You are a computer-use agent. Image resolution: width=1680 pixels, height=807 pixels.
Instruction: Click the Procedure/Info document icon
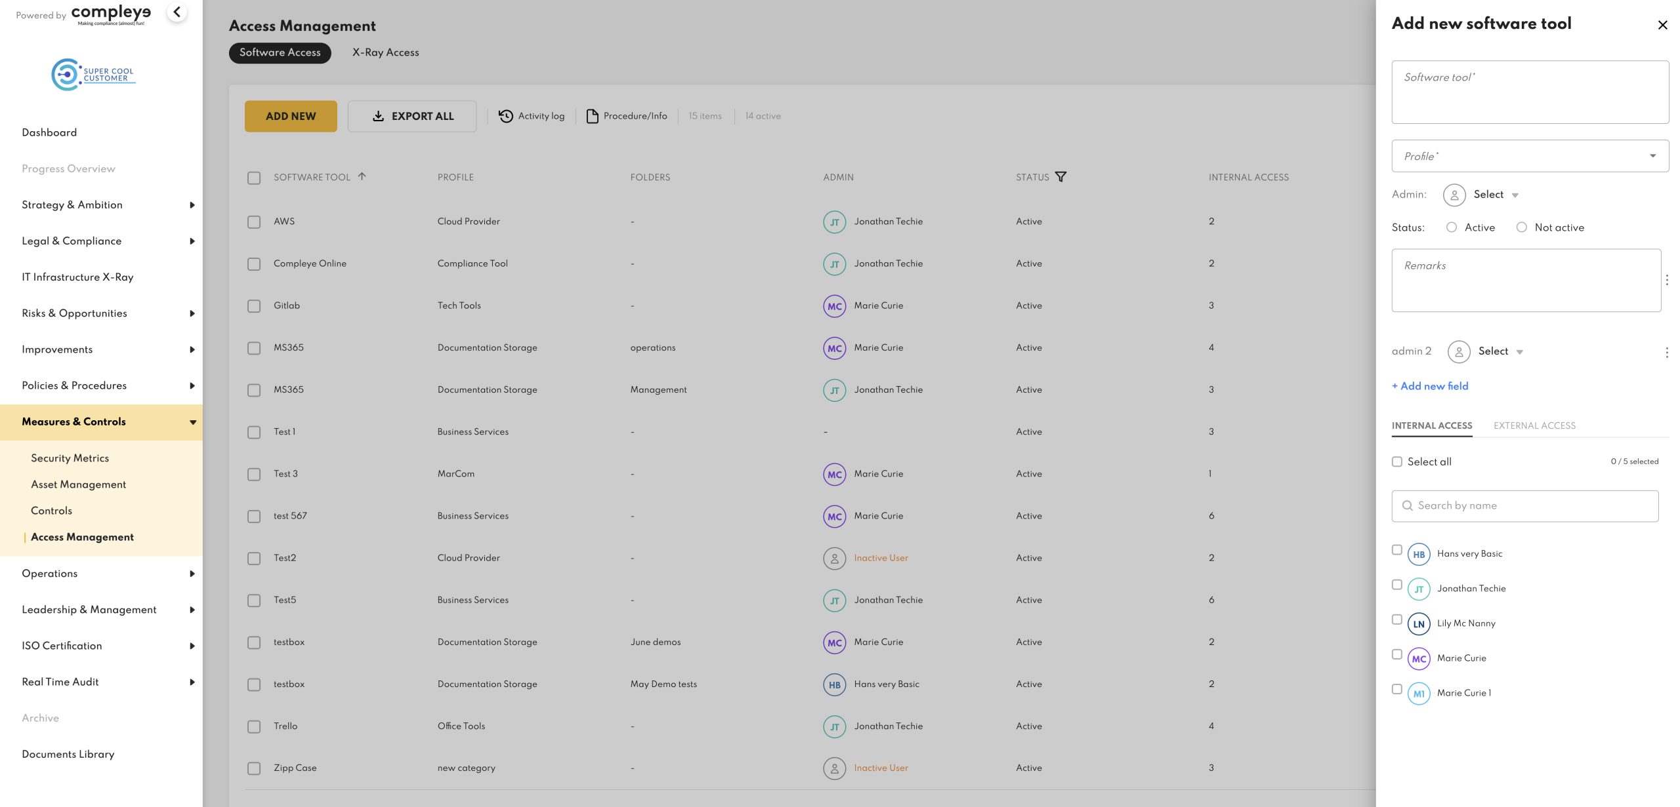(592, 116)
